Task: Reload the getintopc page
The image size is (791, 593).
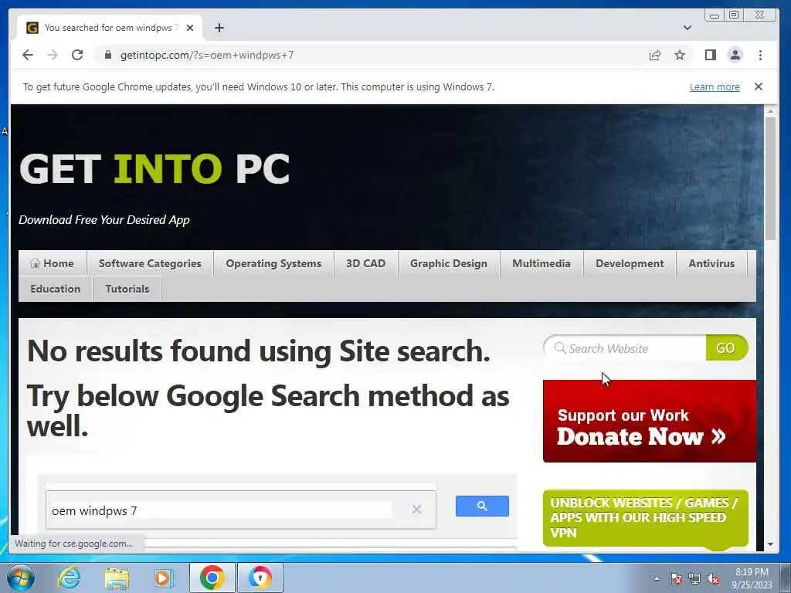Action: pyautogui.click(x=77, y=55)
